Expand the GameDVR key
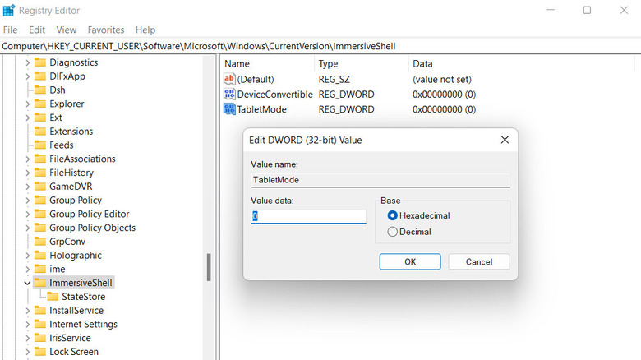Image resolution: width=641 pixels, height=360 pixels. click(x=27, y=187)
